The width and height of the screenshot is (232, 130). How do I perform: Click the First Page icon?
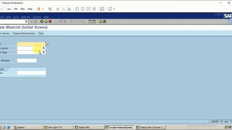click(71, 22)
